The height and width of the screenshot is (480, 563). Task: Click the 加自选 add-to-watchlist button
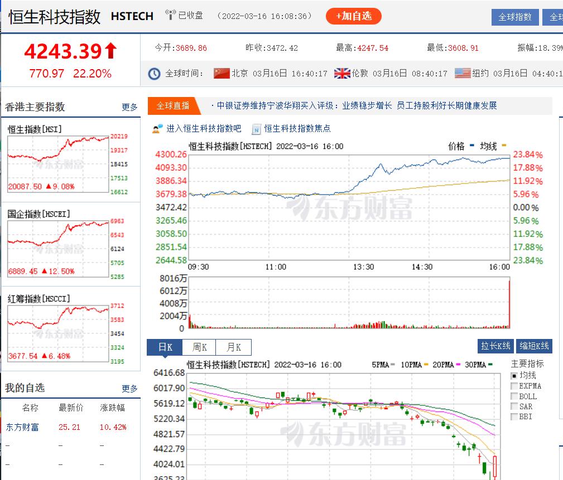coord(353,16)
